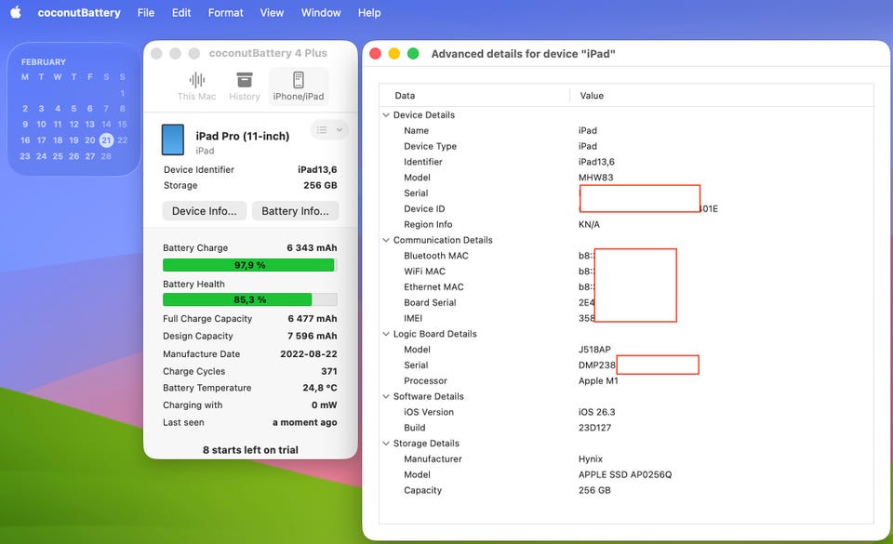Open the File menu
This screenshot has width=893, height=544.
tap(146, 12)
